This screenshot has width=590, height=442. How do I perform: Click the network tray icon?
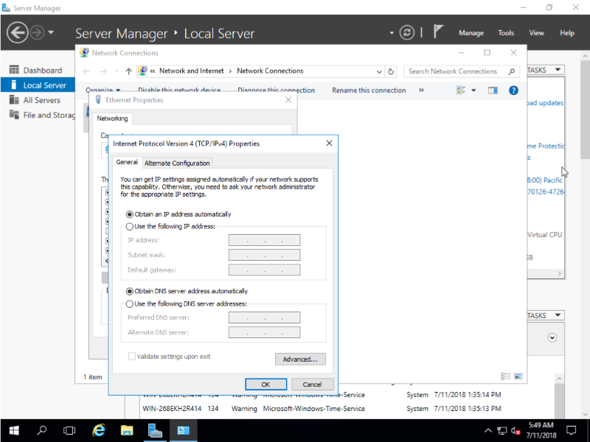(502, 431)
